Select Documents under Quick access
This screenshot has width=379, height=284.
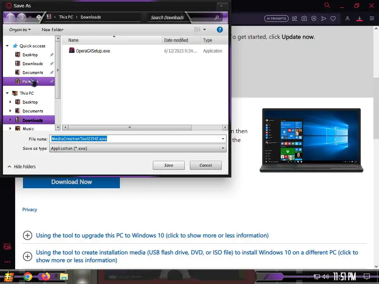pos(33,73)
